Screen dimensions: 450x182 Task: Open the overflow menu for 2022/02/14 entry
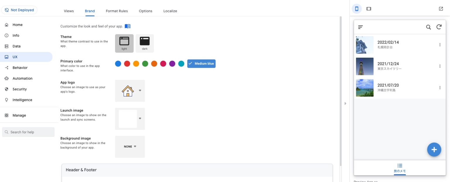click(440, 44)
